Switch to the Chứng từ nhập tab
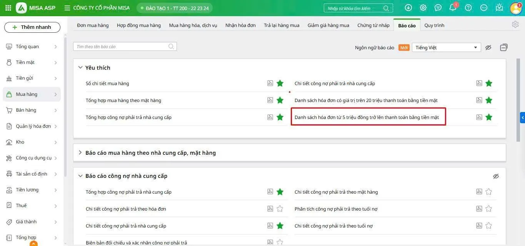 click(373, 25)
